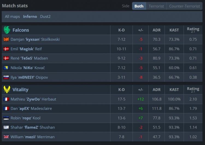Click the Danish flag next to Magisk

point(6,49)
